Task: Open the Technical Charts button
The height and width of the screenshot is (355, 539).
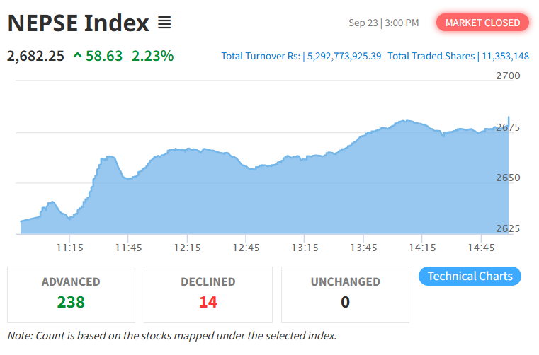Action: pos(470,276)
